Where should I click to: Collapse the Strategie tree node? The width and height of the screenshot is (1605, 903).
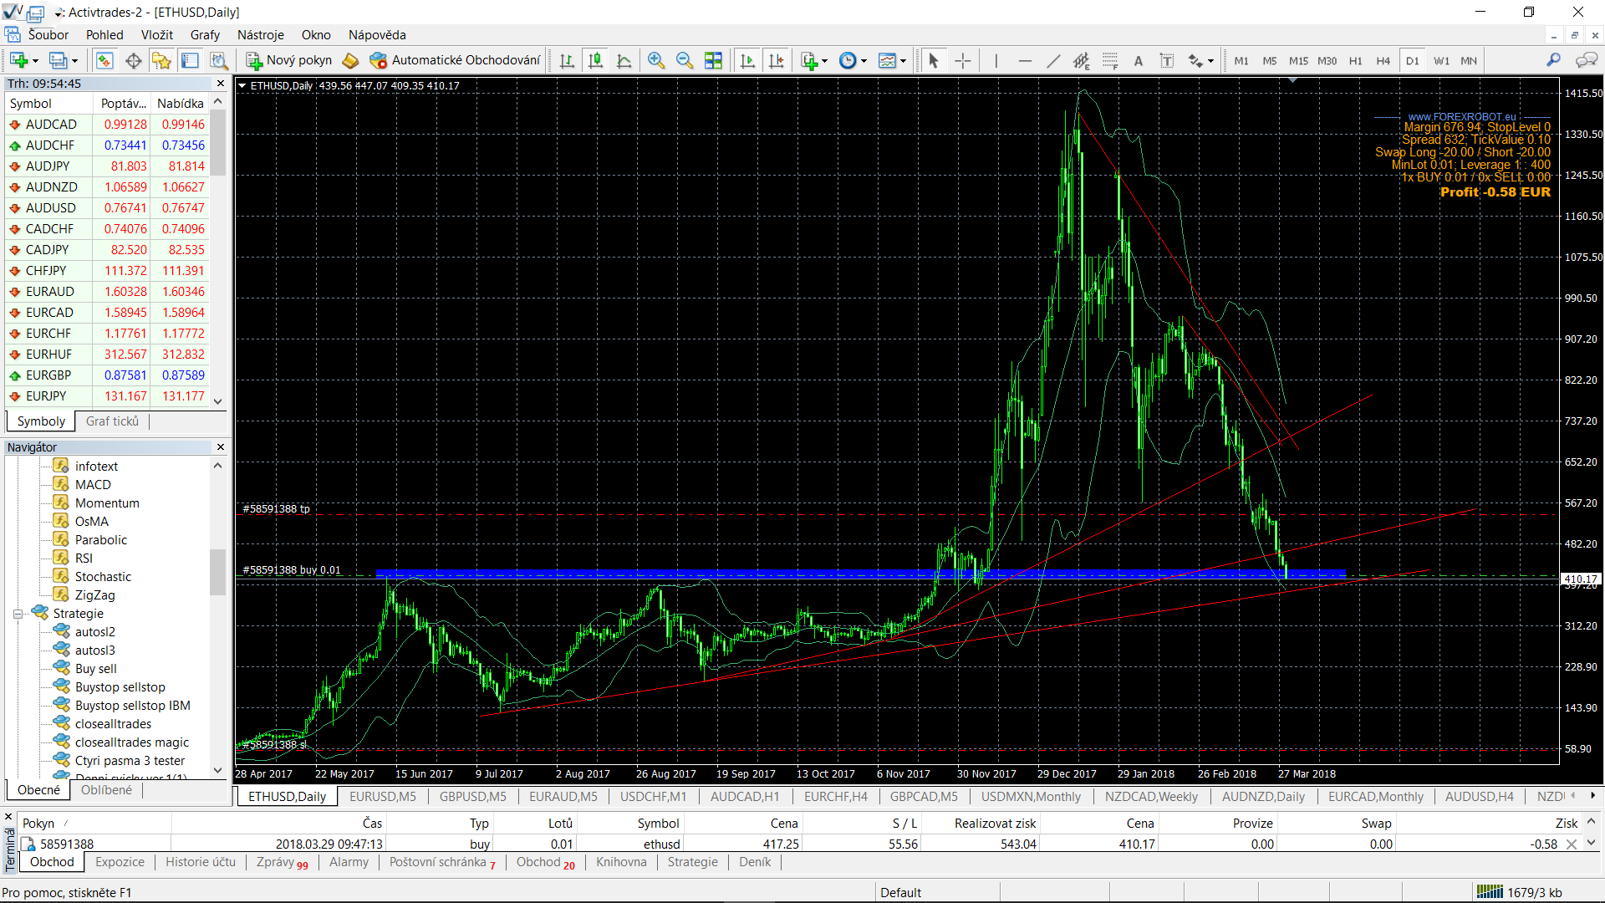pyautogui.click(x=18, y=614)
